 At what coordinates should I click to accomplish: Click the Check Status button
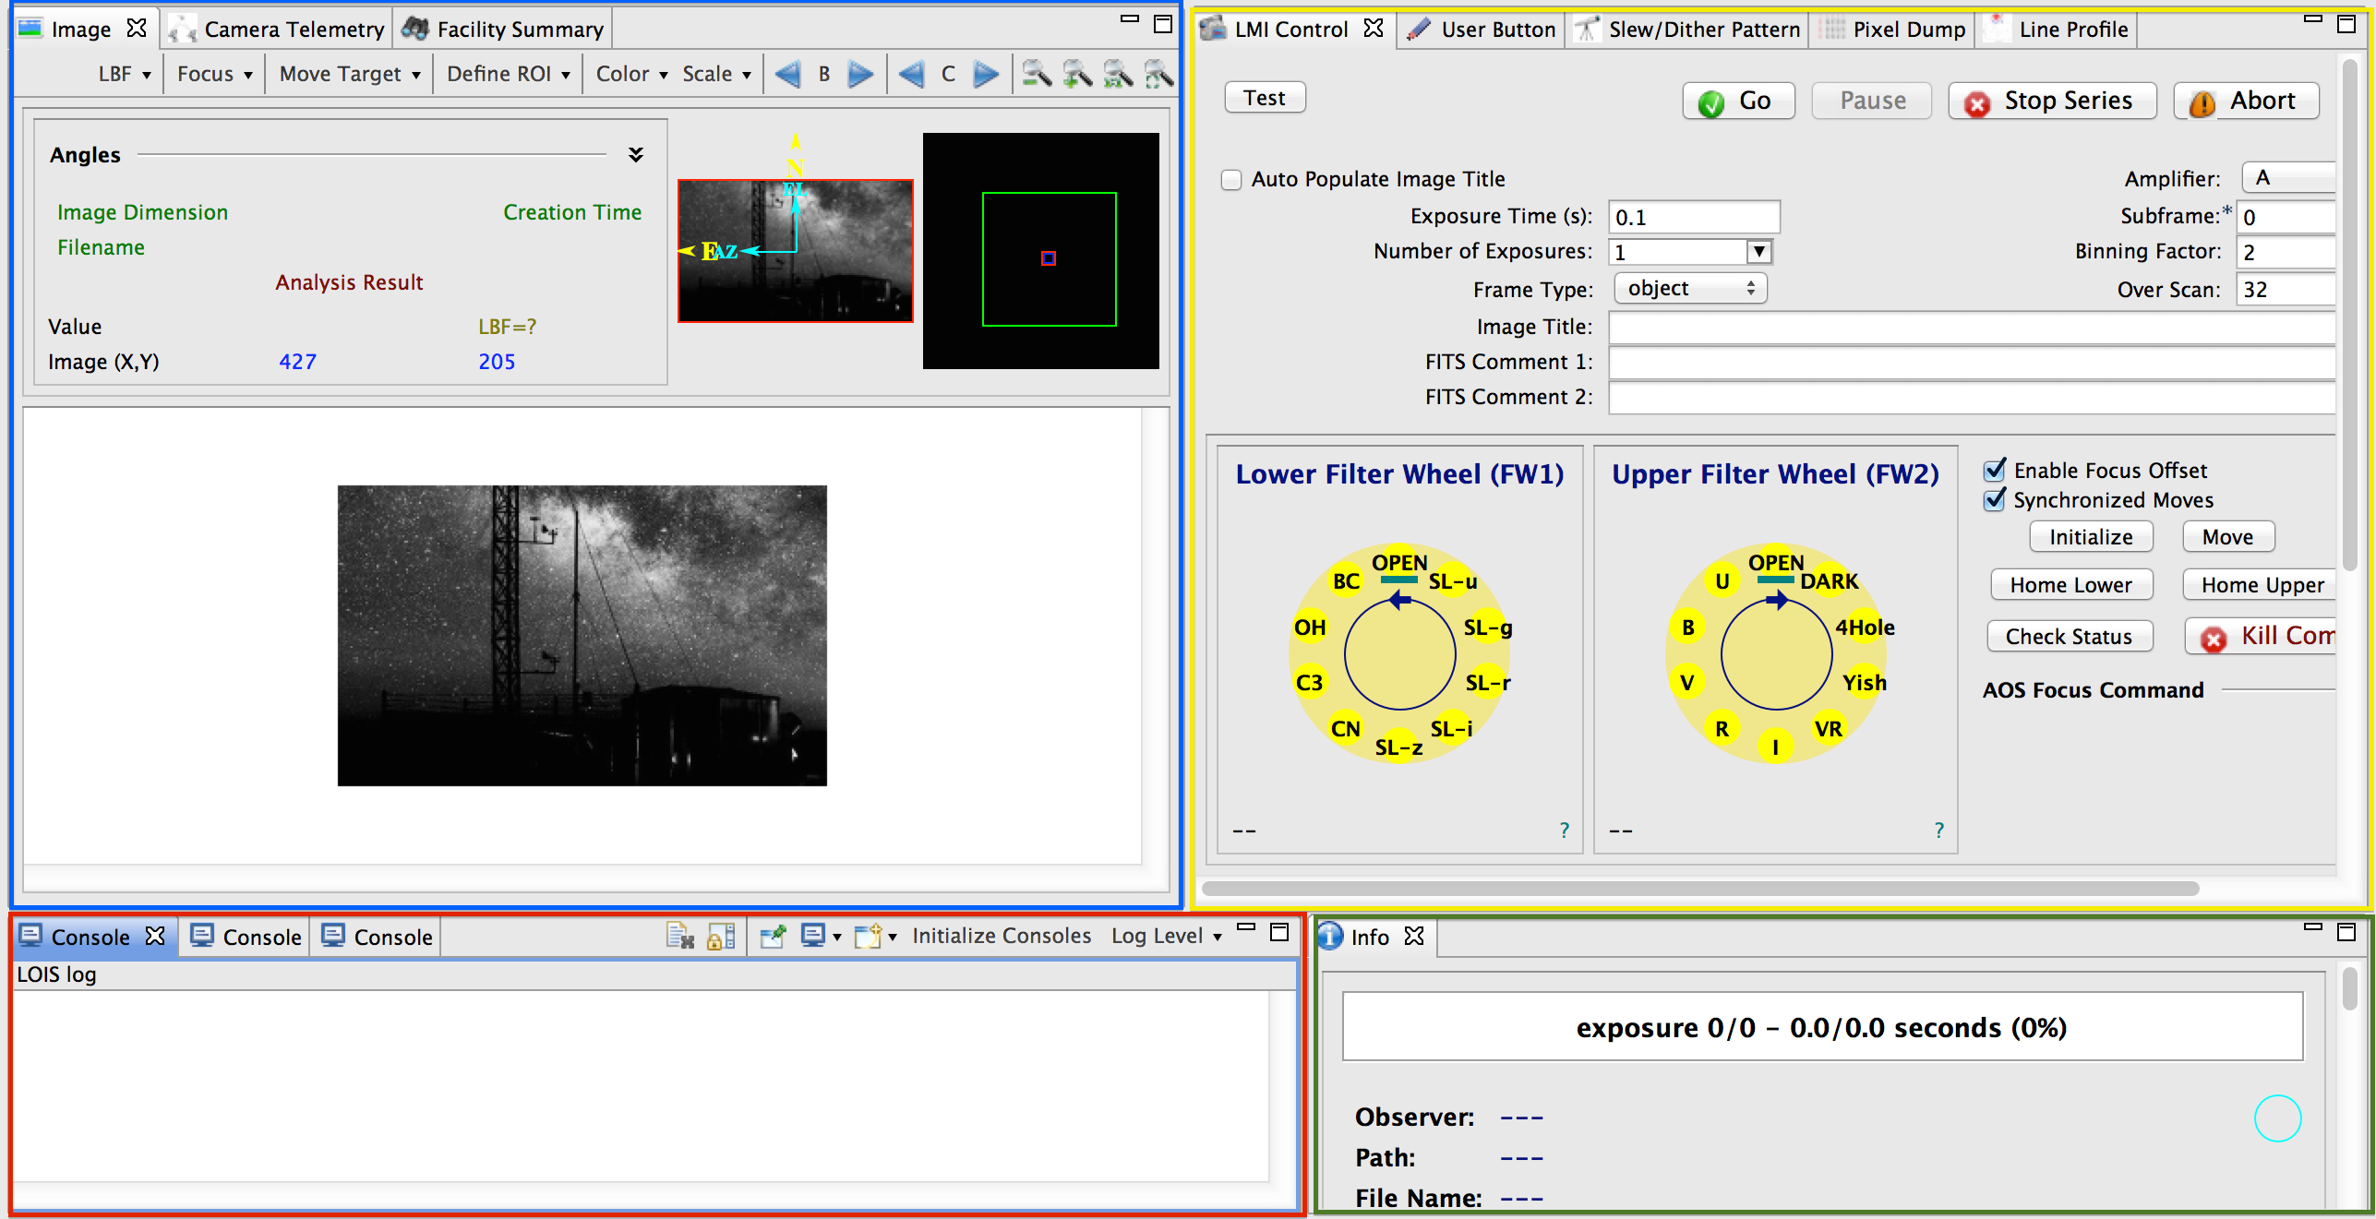[x=2069, y=636]
